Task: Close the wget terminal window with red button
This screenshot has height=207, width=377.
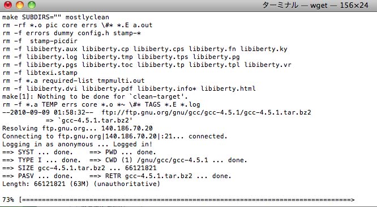Action: coord(8,5)
